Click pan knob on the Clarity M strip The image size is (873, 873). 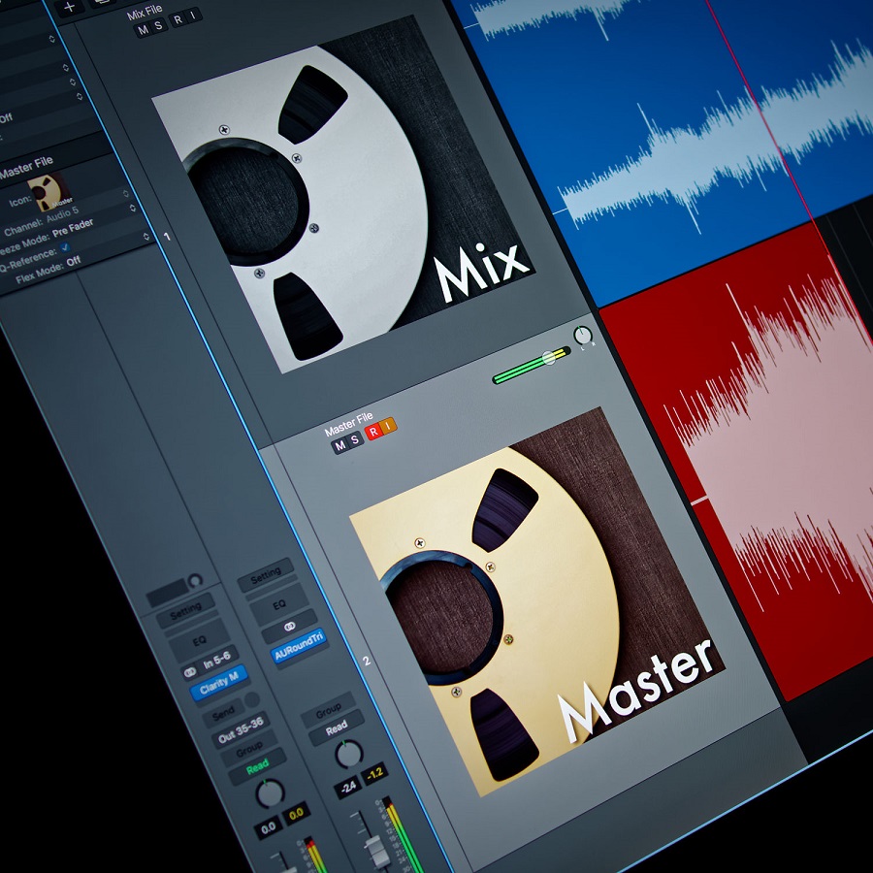coord(270,793)
